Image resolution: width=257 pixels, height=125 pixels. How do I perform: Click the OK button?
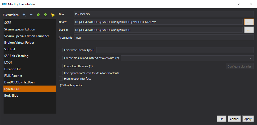[x=222, y=119]
